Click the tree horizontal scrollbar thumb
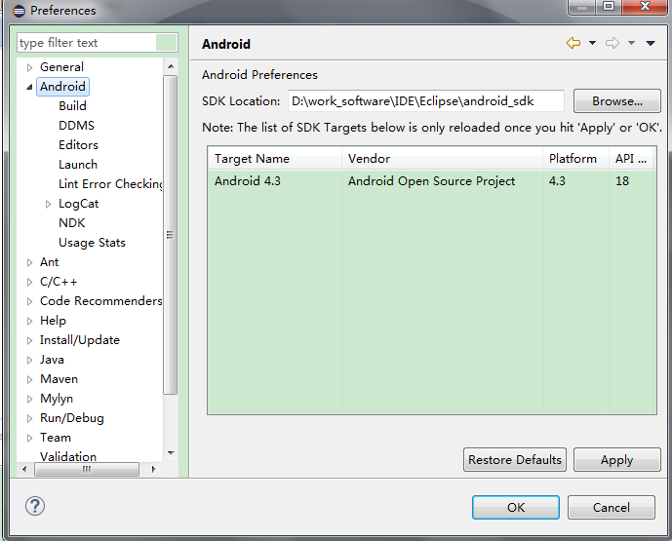672x541 pixels. coord(87,469)
